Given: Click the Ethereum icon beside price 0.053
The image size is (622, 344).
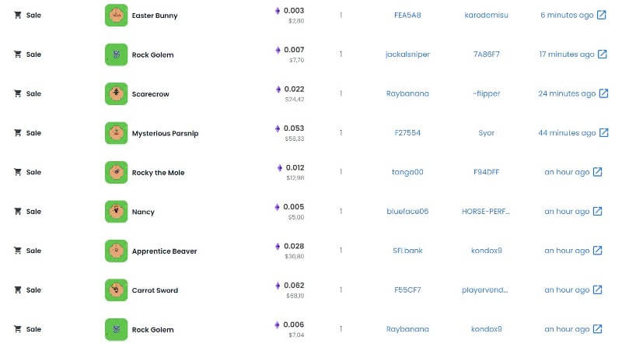Looking at the screenshot, I should tap(278, 128).
